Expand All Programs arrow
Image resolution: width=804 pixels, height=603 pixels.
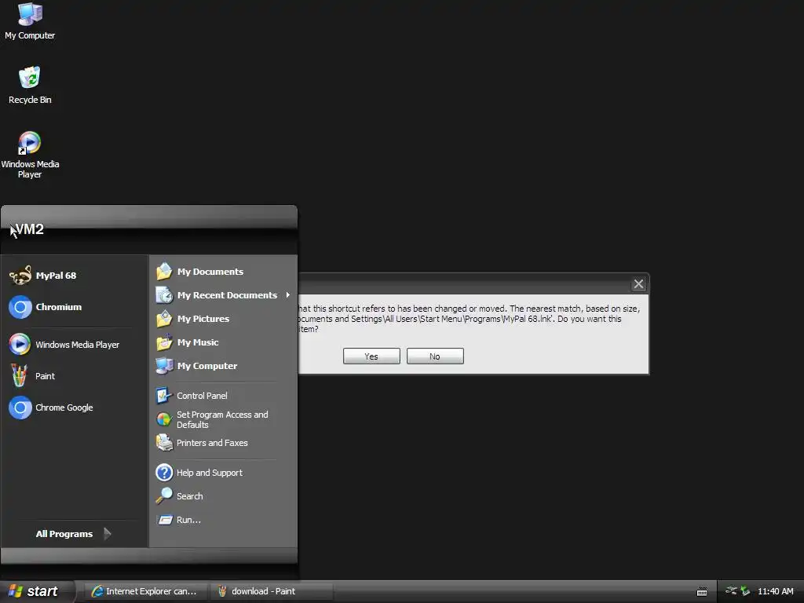107,534
